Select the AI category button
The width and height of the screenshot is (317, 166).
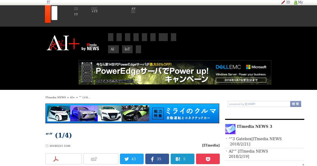[x=113, y=49]
